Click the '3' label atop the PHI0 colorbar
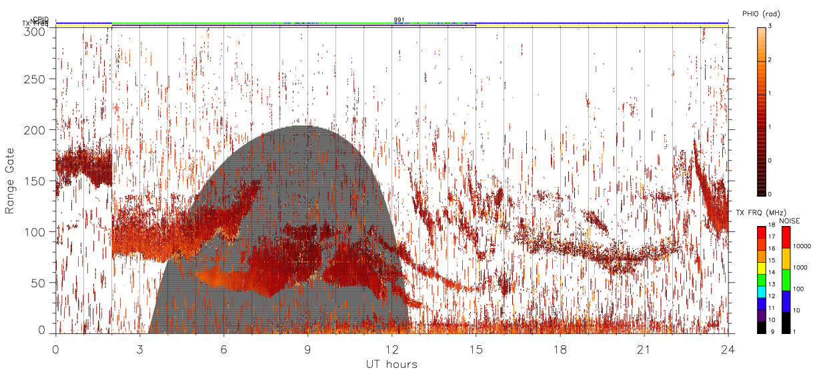 pyautogui.click(x=770, y=27)
